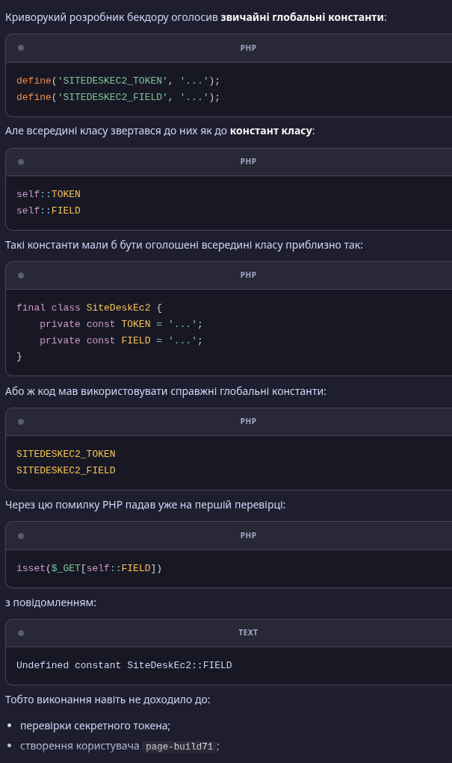The width and height of the screenshot is (452, 763).
Task: Click the inline code 'page-build71'
Action: pyautogui.click(x=179, y=747)
